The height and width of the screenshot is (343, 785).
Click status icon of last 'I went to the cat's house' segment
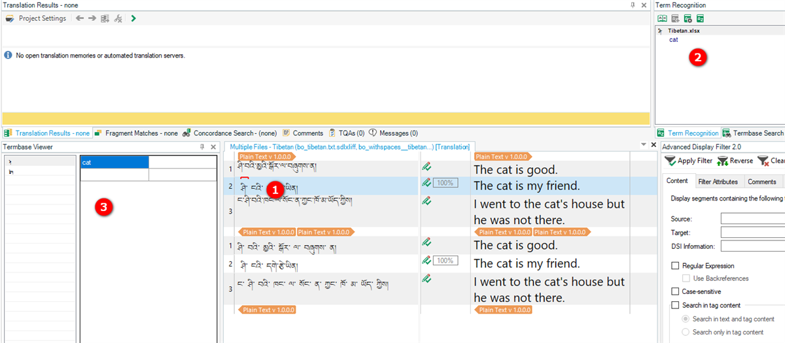[x=427, y=278]
